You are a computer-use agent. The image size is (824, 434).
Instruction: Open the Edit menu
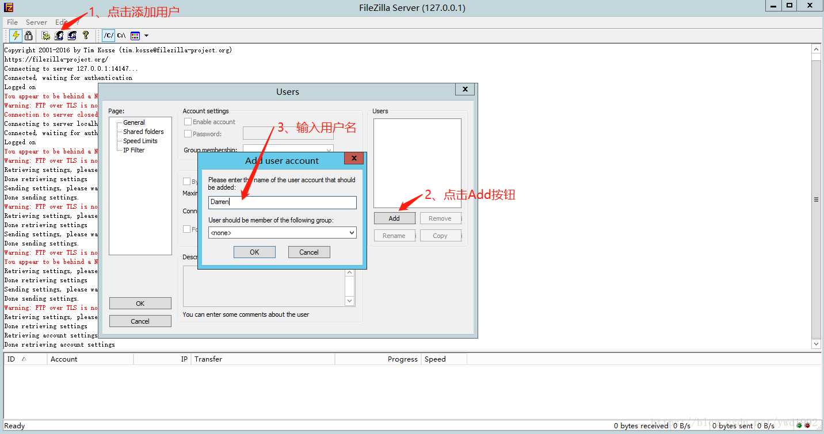coord(61,22)
